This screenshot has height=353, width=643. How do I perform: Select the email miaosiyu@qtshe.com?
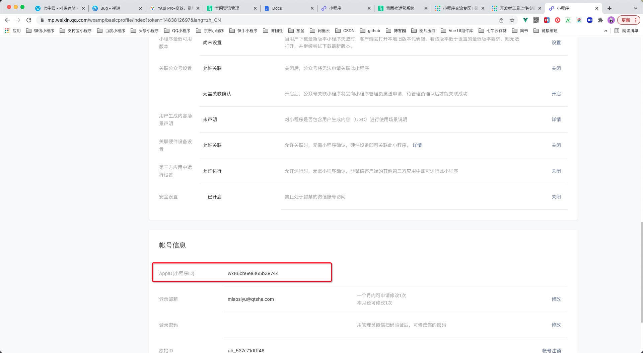tap(251, 299)
